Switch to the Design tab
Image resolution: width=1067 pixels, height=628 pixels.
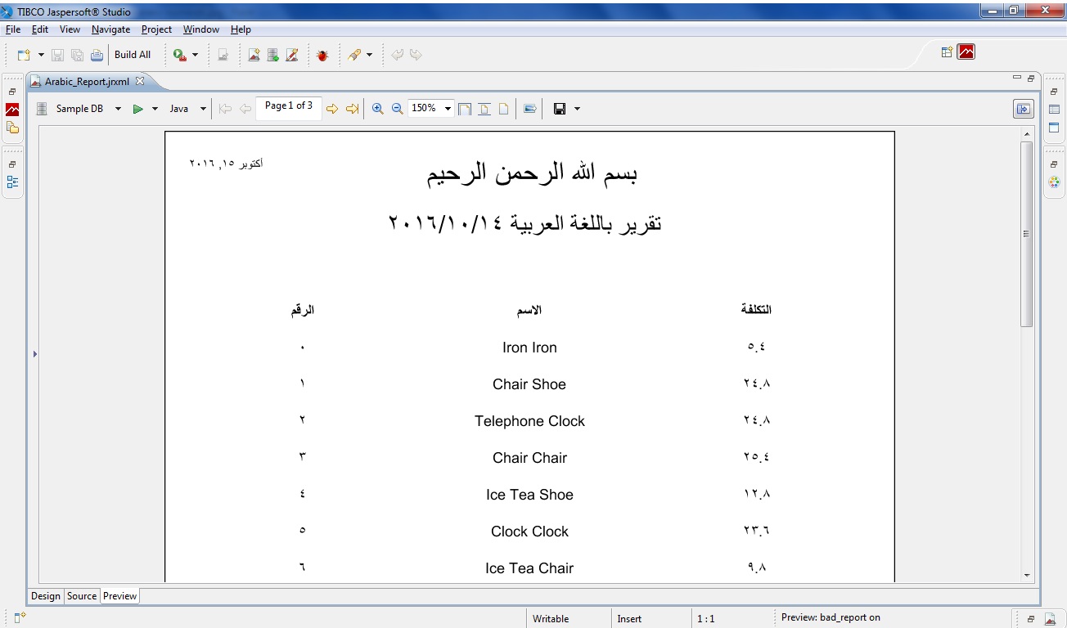pyautogui.click(x=46, y=596)
